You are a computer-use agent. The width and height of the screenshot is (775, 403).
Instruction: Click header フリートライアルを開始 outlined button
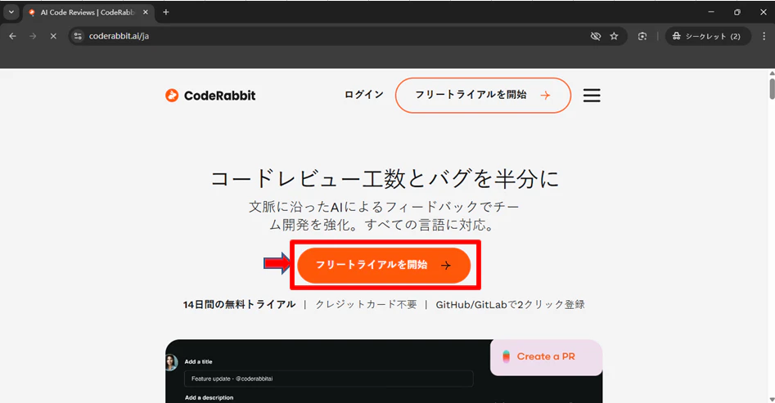[483, 96]
